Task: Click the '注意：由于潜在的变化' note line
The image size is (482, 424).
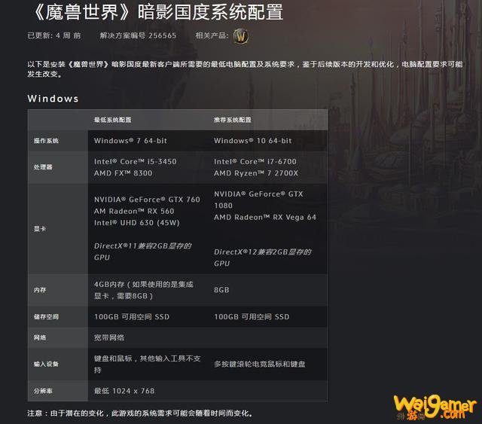Action: pyautogui.click(x=140, y=413)
